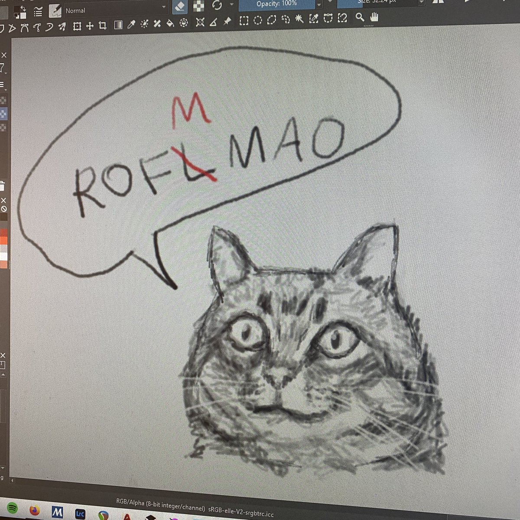Click the reload original preset icon
The image size is (520, 520).
217,5
